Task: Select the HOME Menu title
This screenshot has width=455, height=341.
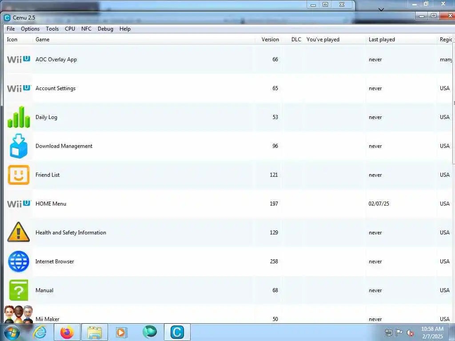Action: pos(51,203)
